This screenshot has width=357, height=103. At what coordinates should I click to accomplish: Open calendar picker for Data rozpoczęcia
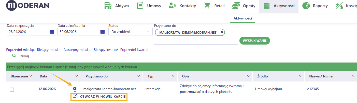click(x=52, y=32)
